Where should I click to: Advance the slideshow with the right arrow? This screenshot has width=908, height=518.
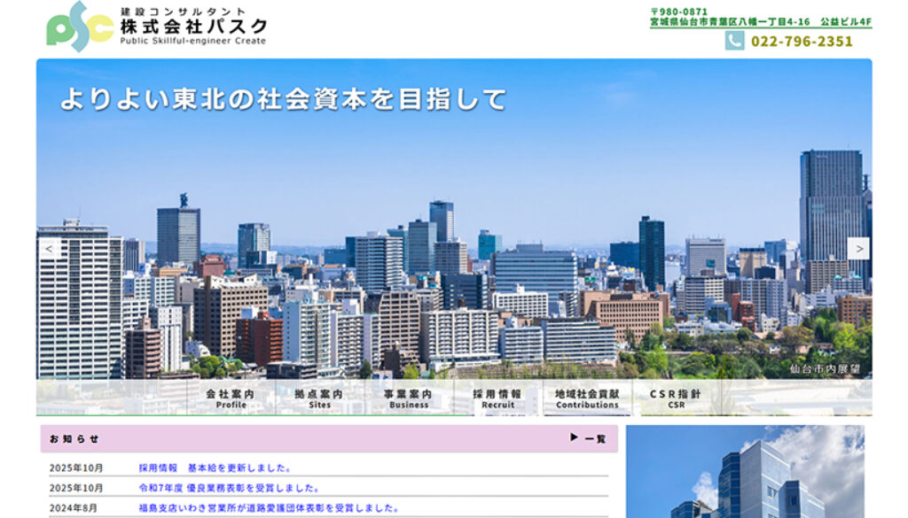[857, 250]
